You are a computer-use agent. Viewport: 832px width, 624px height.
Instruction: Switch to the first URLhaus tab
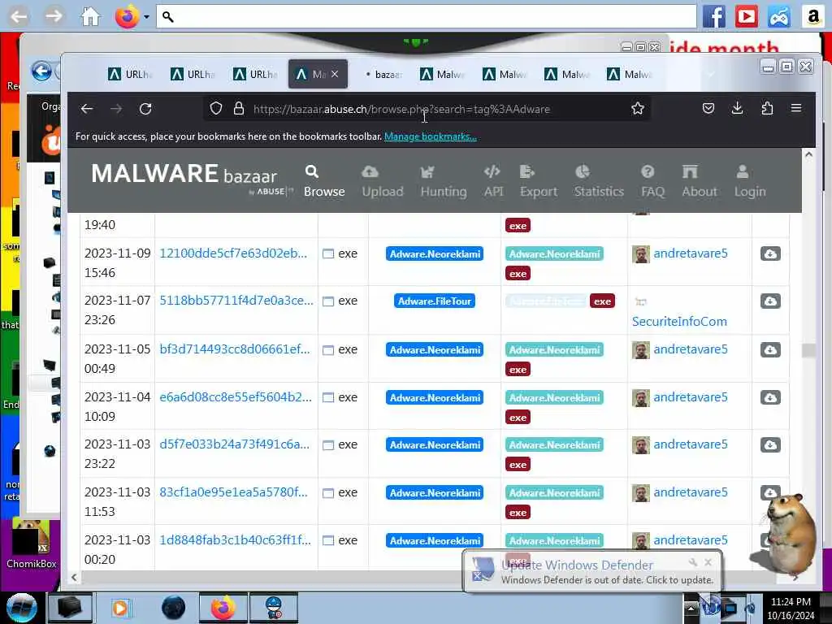pos(130,74)
